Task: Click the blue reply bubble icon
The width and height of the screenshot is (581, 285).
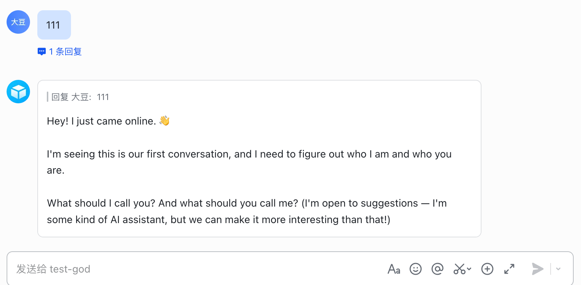Action: click(x=42, y=52)
